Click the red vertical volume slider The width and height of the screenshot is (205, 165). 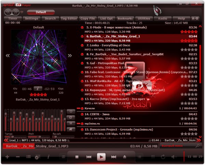pyautogui.click(x=184, y=156)
